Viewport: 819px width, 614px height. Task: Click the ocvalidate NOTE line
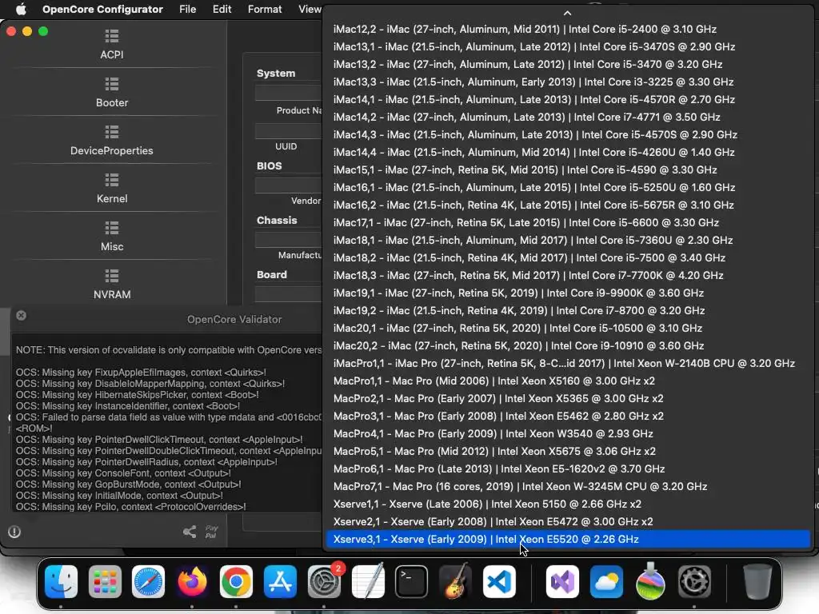169,350
